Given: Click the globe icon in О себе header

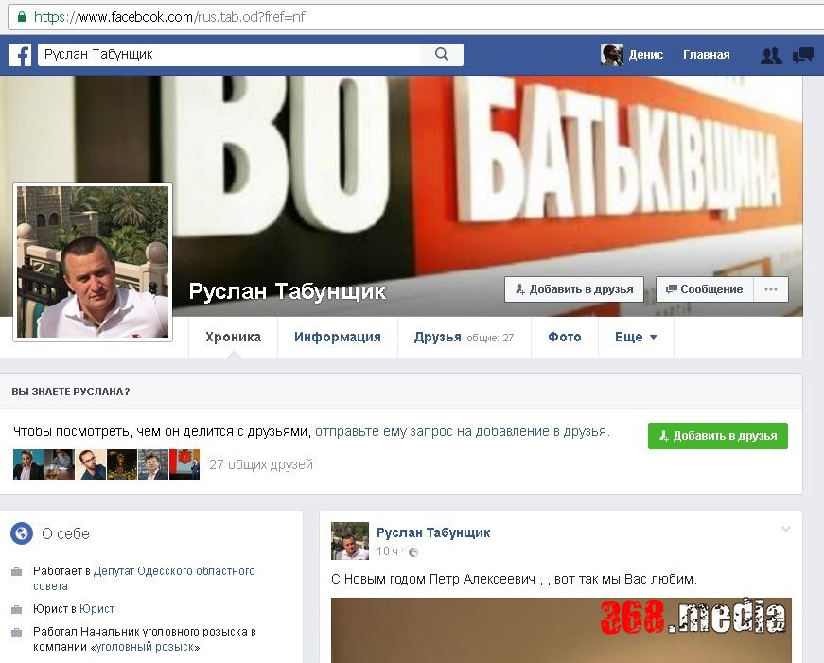Looking at the screenshot, I should (x=22, y=533).
